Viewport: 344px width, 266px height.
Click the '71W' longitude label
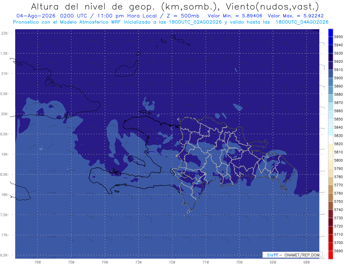(206, 262)
